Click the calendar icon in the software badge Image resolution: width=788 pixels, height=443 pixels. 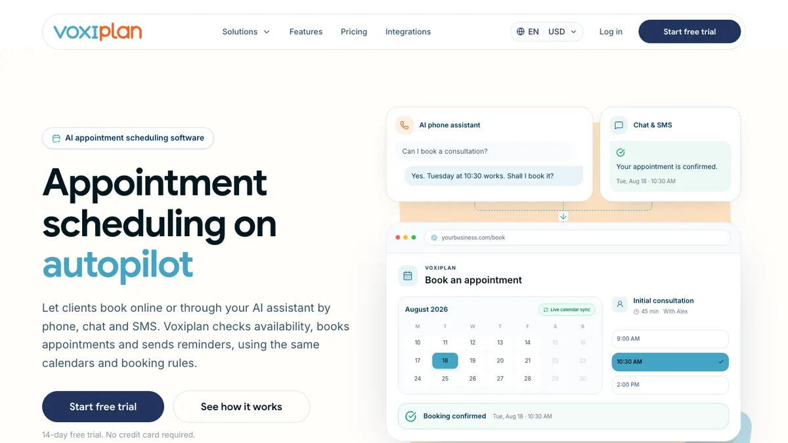click(56, 138)
